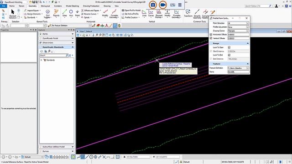Toggle the Vertical Offsets checkbox

[211, 38]
